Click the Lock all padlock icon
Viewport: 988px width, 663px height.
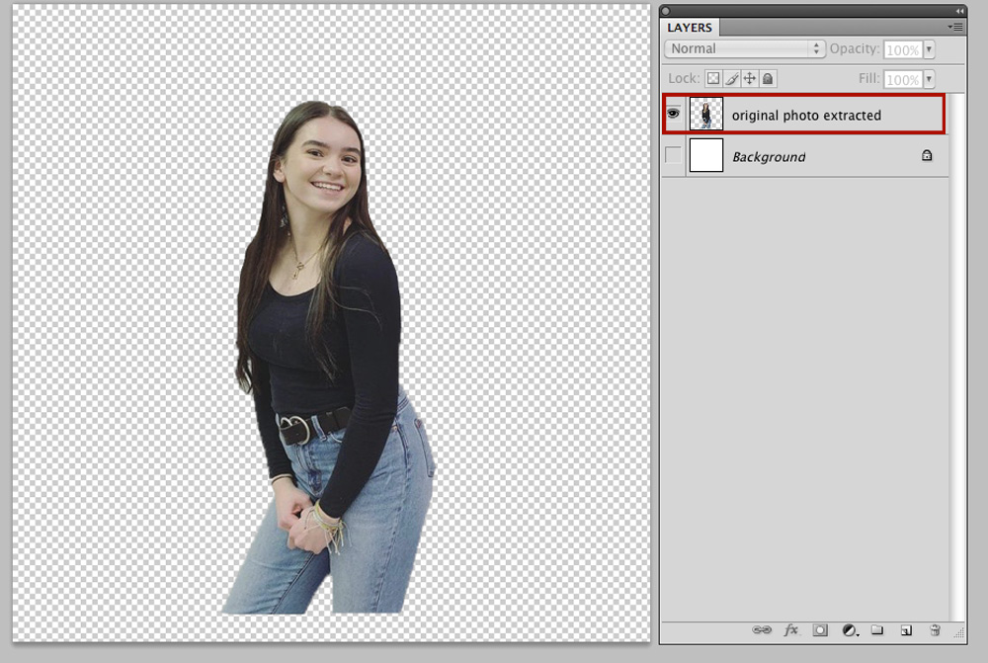point(768,78)
